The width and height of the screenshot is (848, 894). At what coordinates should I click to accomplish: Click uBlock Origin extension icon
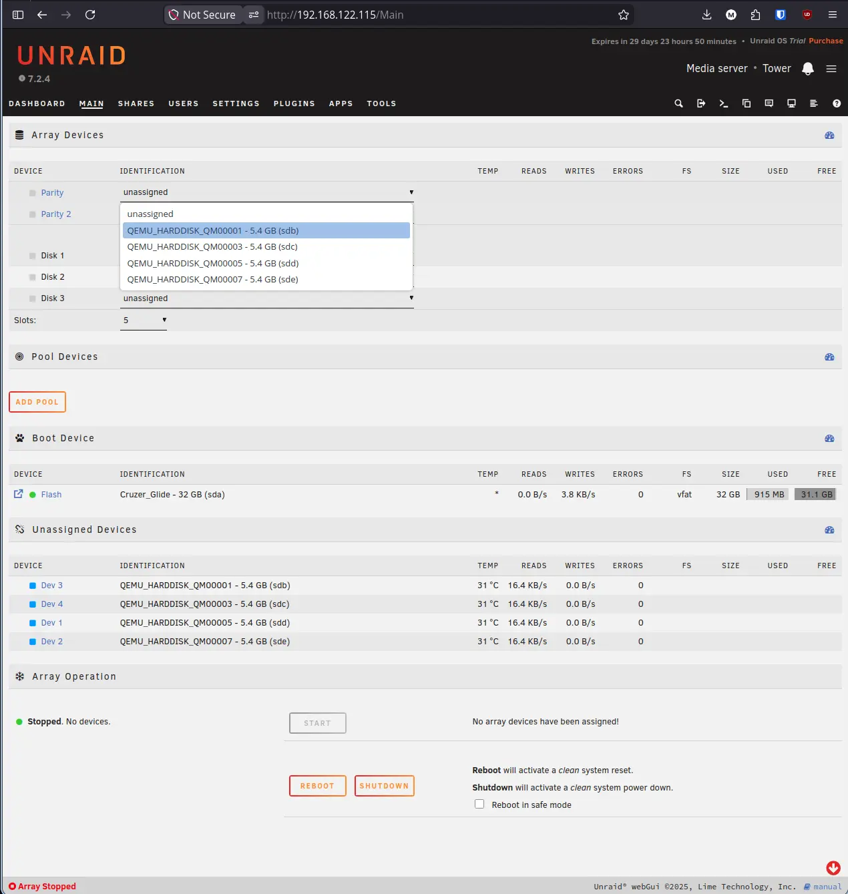pos(807,15)
